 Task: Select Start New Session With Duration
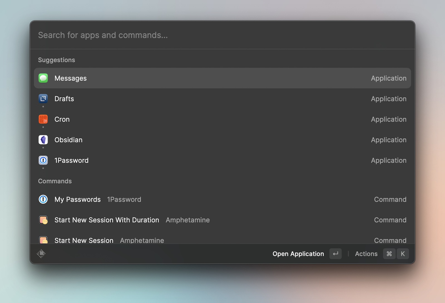point(222,220)
